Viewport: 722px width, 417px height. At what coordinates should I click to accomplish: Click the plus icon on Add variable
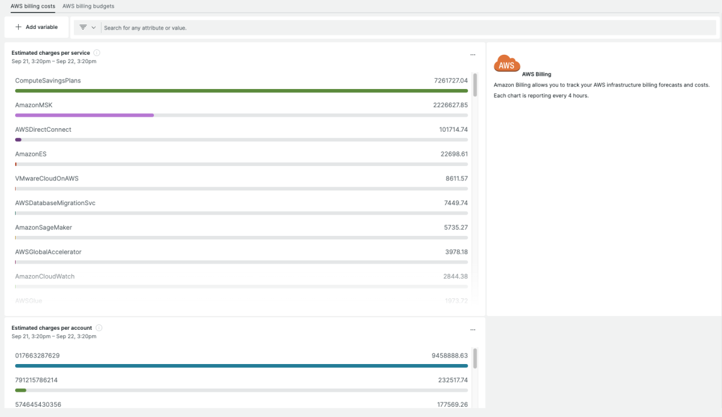(x=19, y=27)
